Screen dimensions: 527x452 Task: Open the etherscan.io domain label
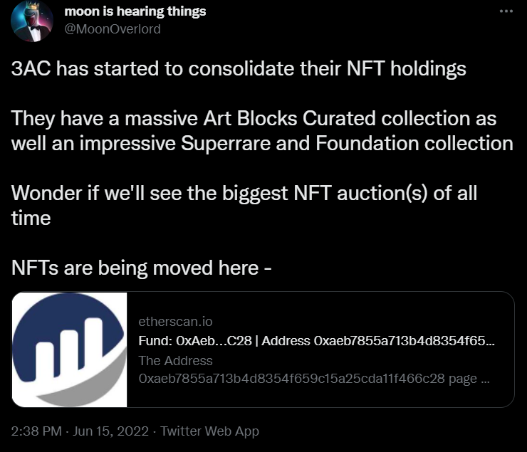pos(175,322)
